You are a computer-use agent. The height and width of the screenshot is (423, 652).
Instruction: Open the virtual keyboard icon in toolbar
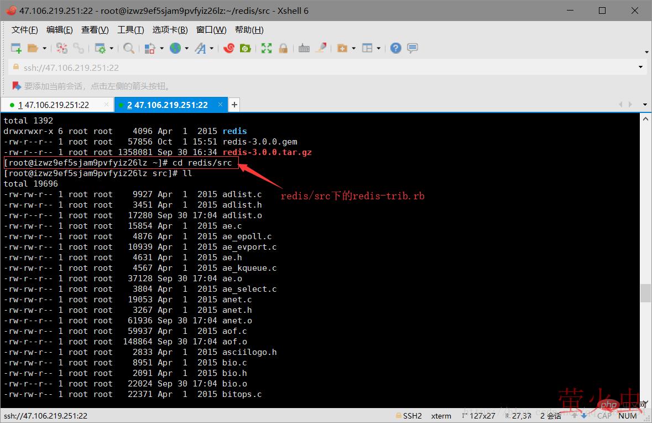304,49
